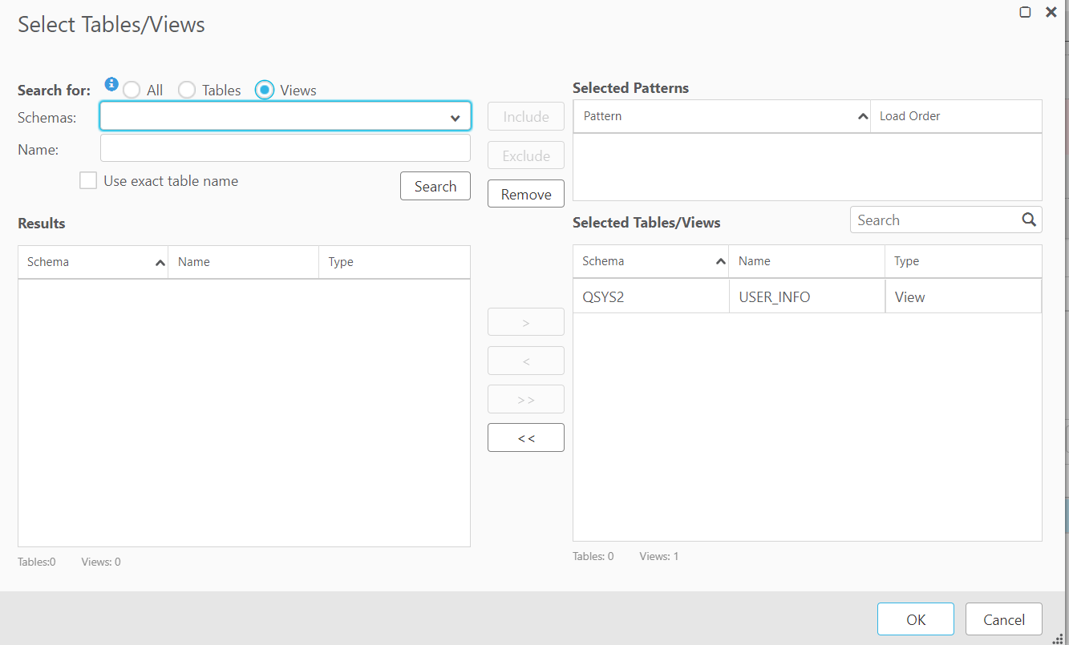Click sort arrow on Pattern column

tap(862, 117)
